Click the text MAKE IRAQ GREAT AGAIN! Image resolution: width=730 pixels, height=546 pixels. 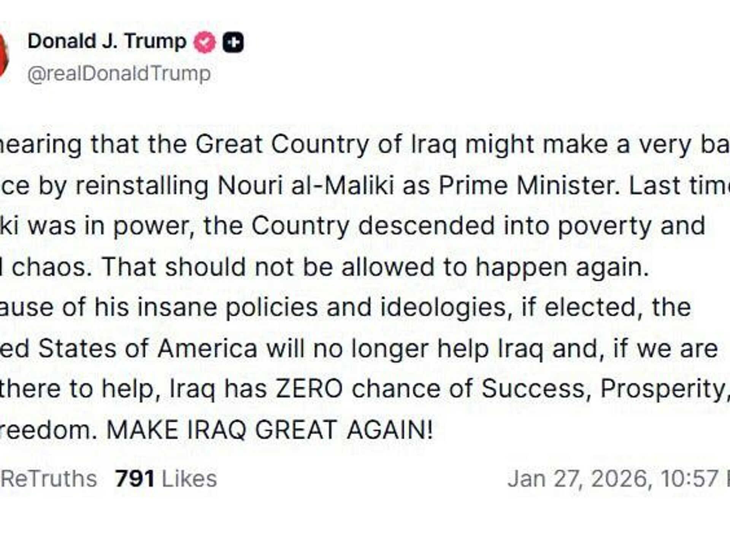click(270, 430)
